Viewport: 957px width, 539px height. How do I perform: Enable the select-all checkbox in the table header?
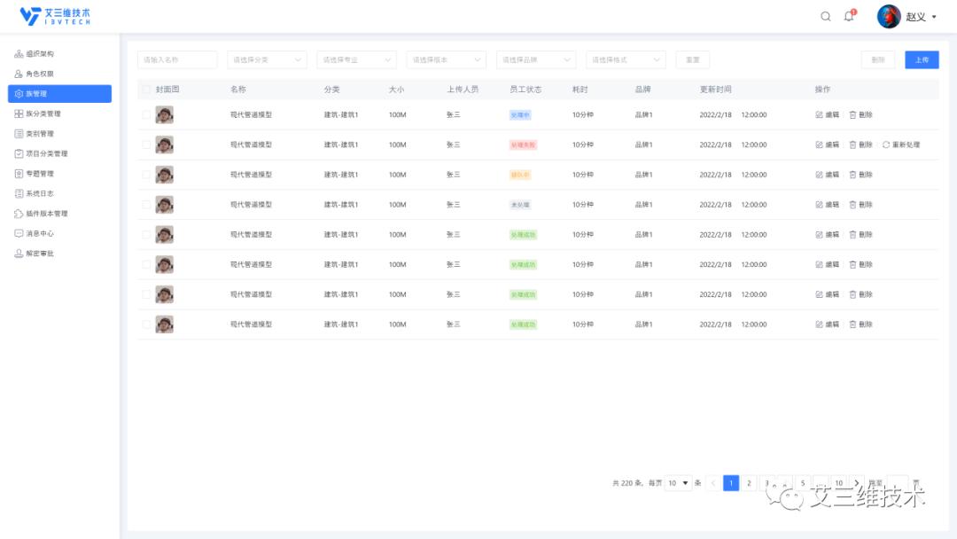click(146, 90)
